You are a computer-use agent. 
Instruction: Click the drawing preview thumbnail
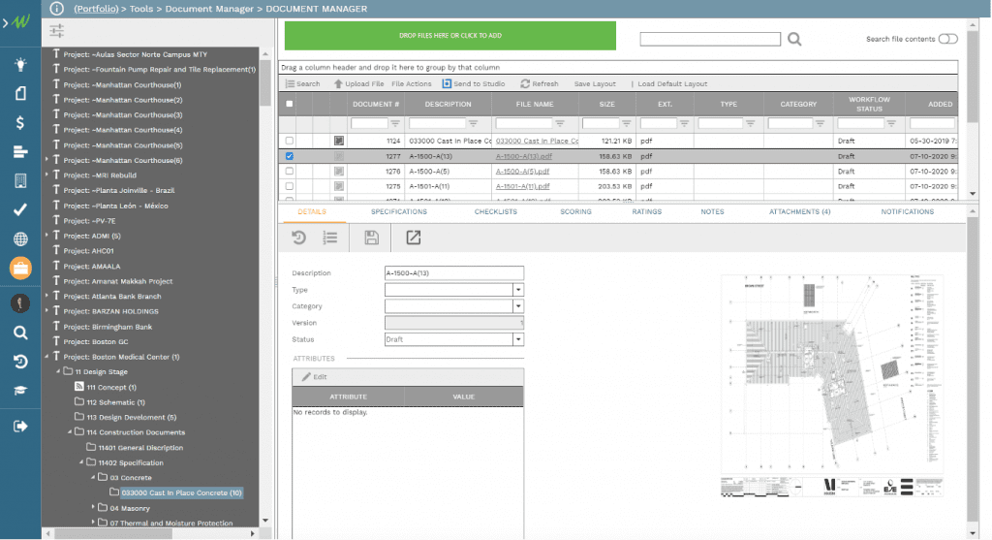coord(832,386)
